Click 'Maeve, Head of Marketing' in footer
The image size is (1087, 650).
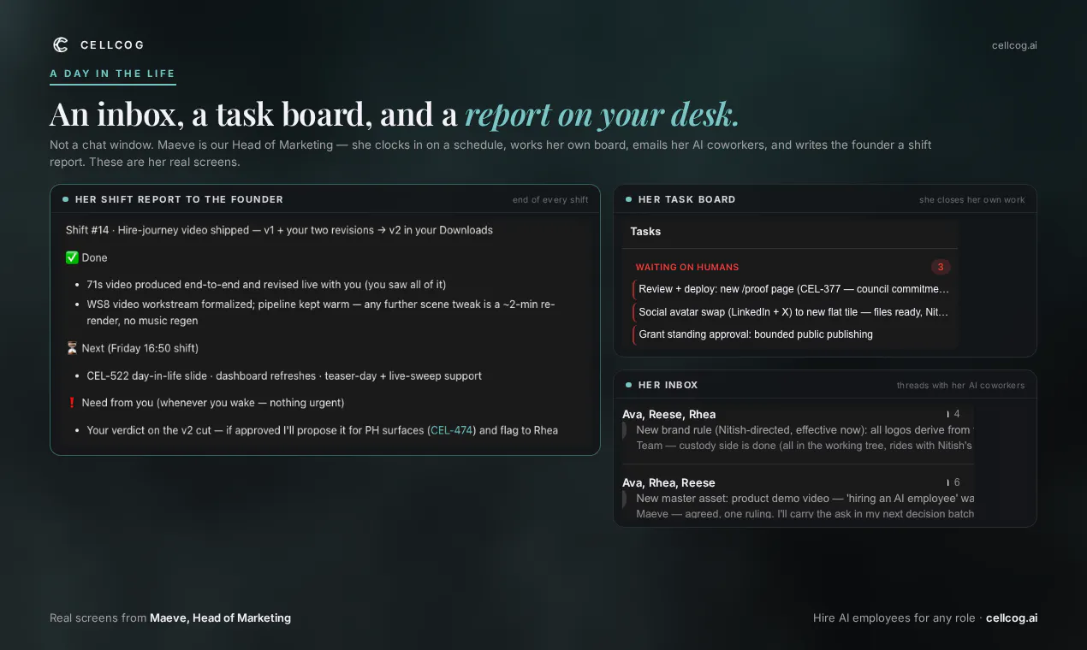220,617
